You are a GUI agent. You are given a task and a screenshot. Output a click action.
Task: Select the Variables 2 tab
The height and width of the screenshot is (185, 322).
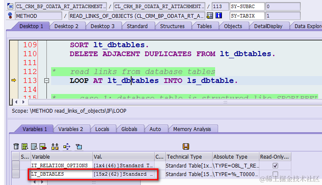71,129
